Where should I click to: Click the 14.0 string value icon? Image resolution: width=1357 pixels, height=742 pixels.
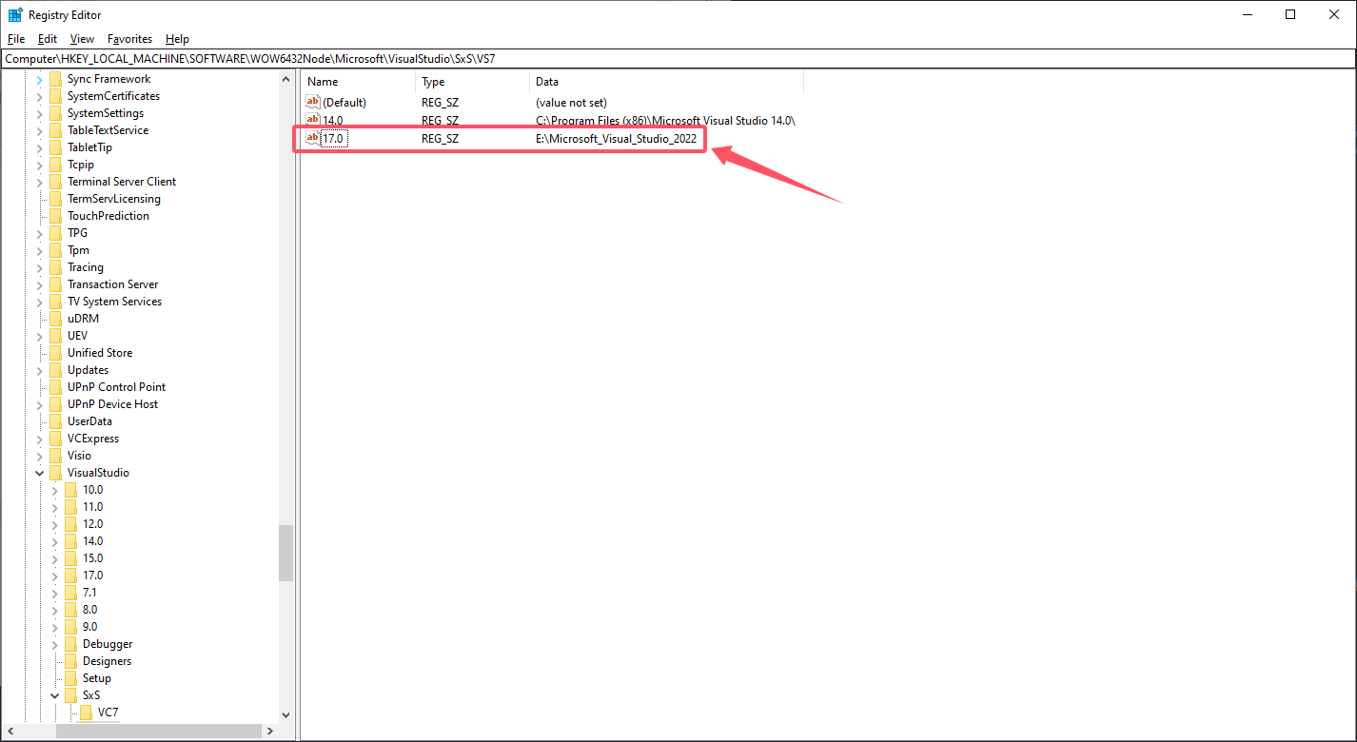312,120
